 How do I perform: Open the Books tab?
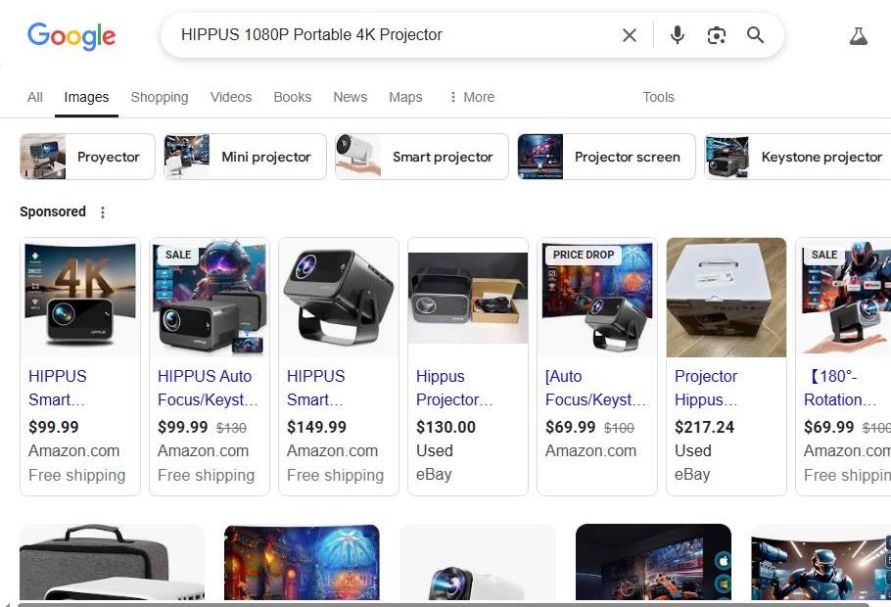292,97
